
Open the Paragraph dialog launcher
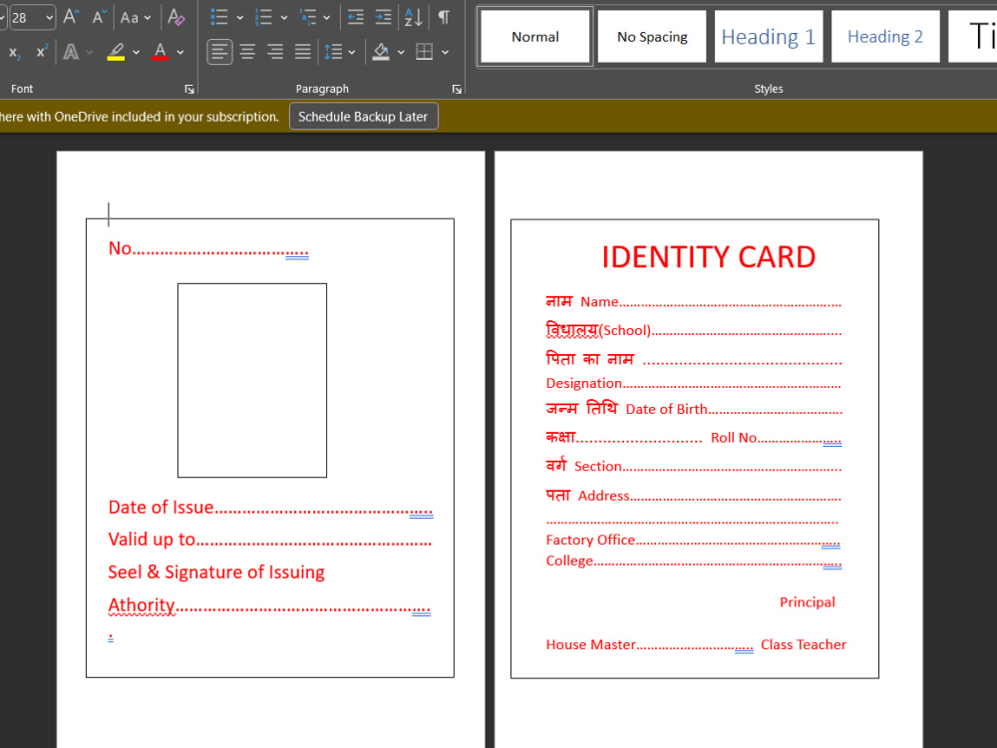click(457, 89)
